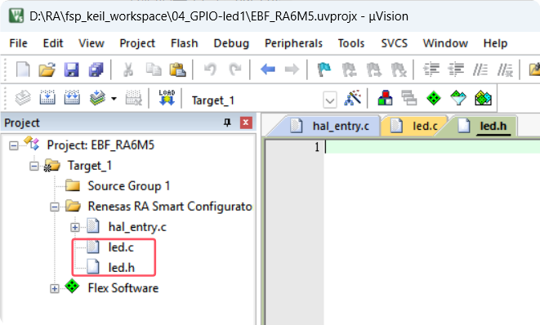
Task: Navigate backwards with blue left arrow
Action: click(268, 69)
